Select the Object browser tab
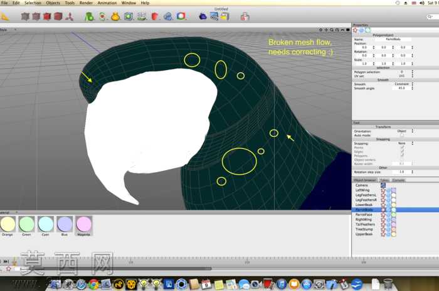Screen dimensions: 439x291 coord(365,180)
